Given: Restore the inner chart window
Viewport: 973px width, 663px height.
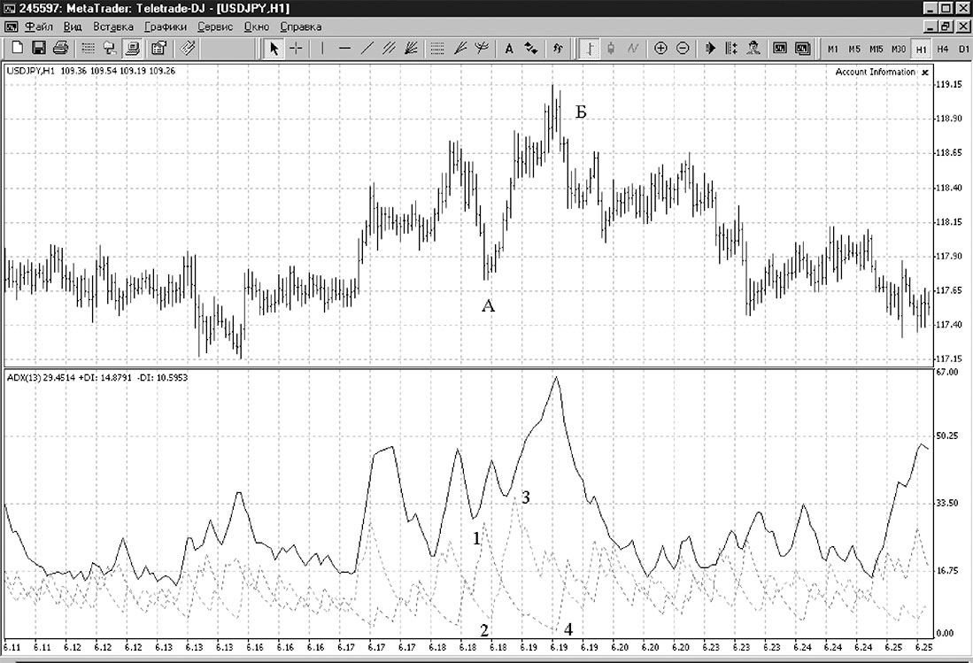Looking at the screenshot, I should [946, 27].
